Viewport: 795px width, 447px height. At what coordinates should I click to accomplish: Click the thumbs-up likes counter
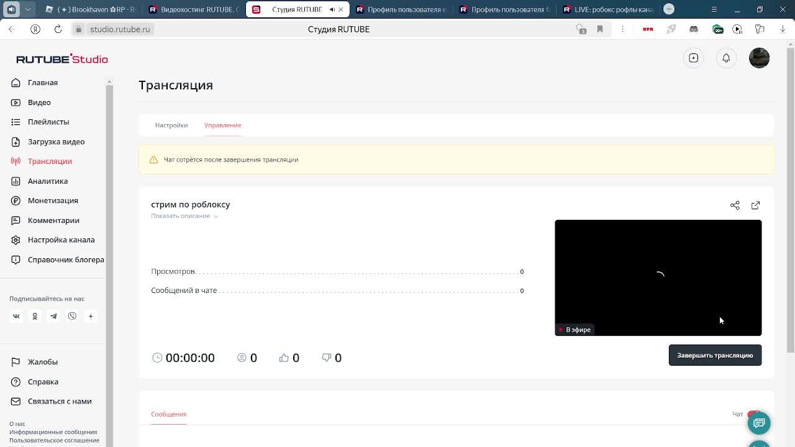tap(289, 358)
